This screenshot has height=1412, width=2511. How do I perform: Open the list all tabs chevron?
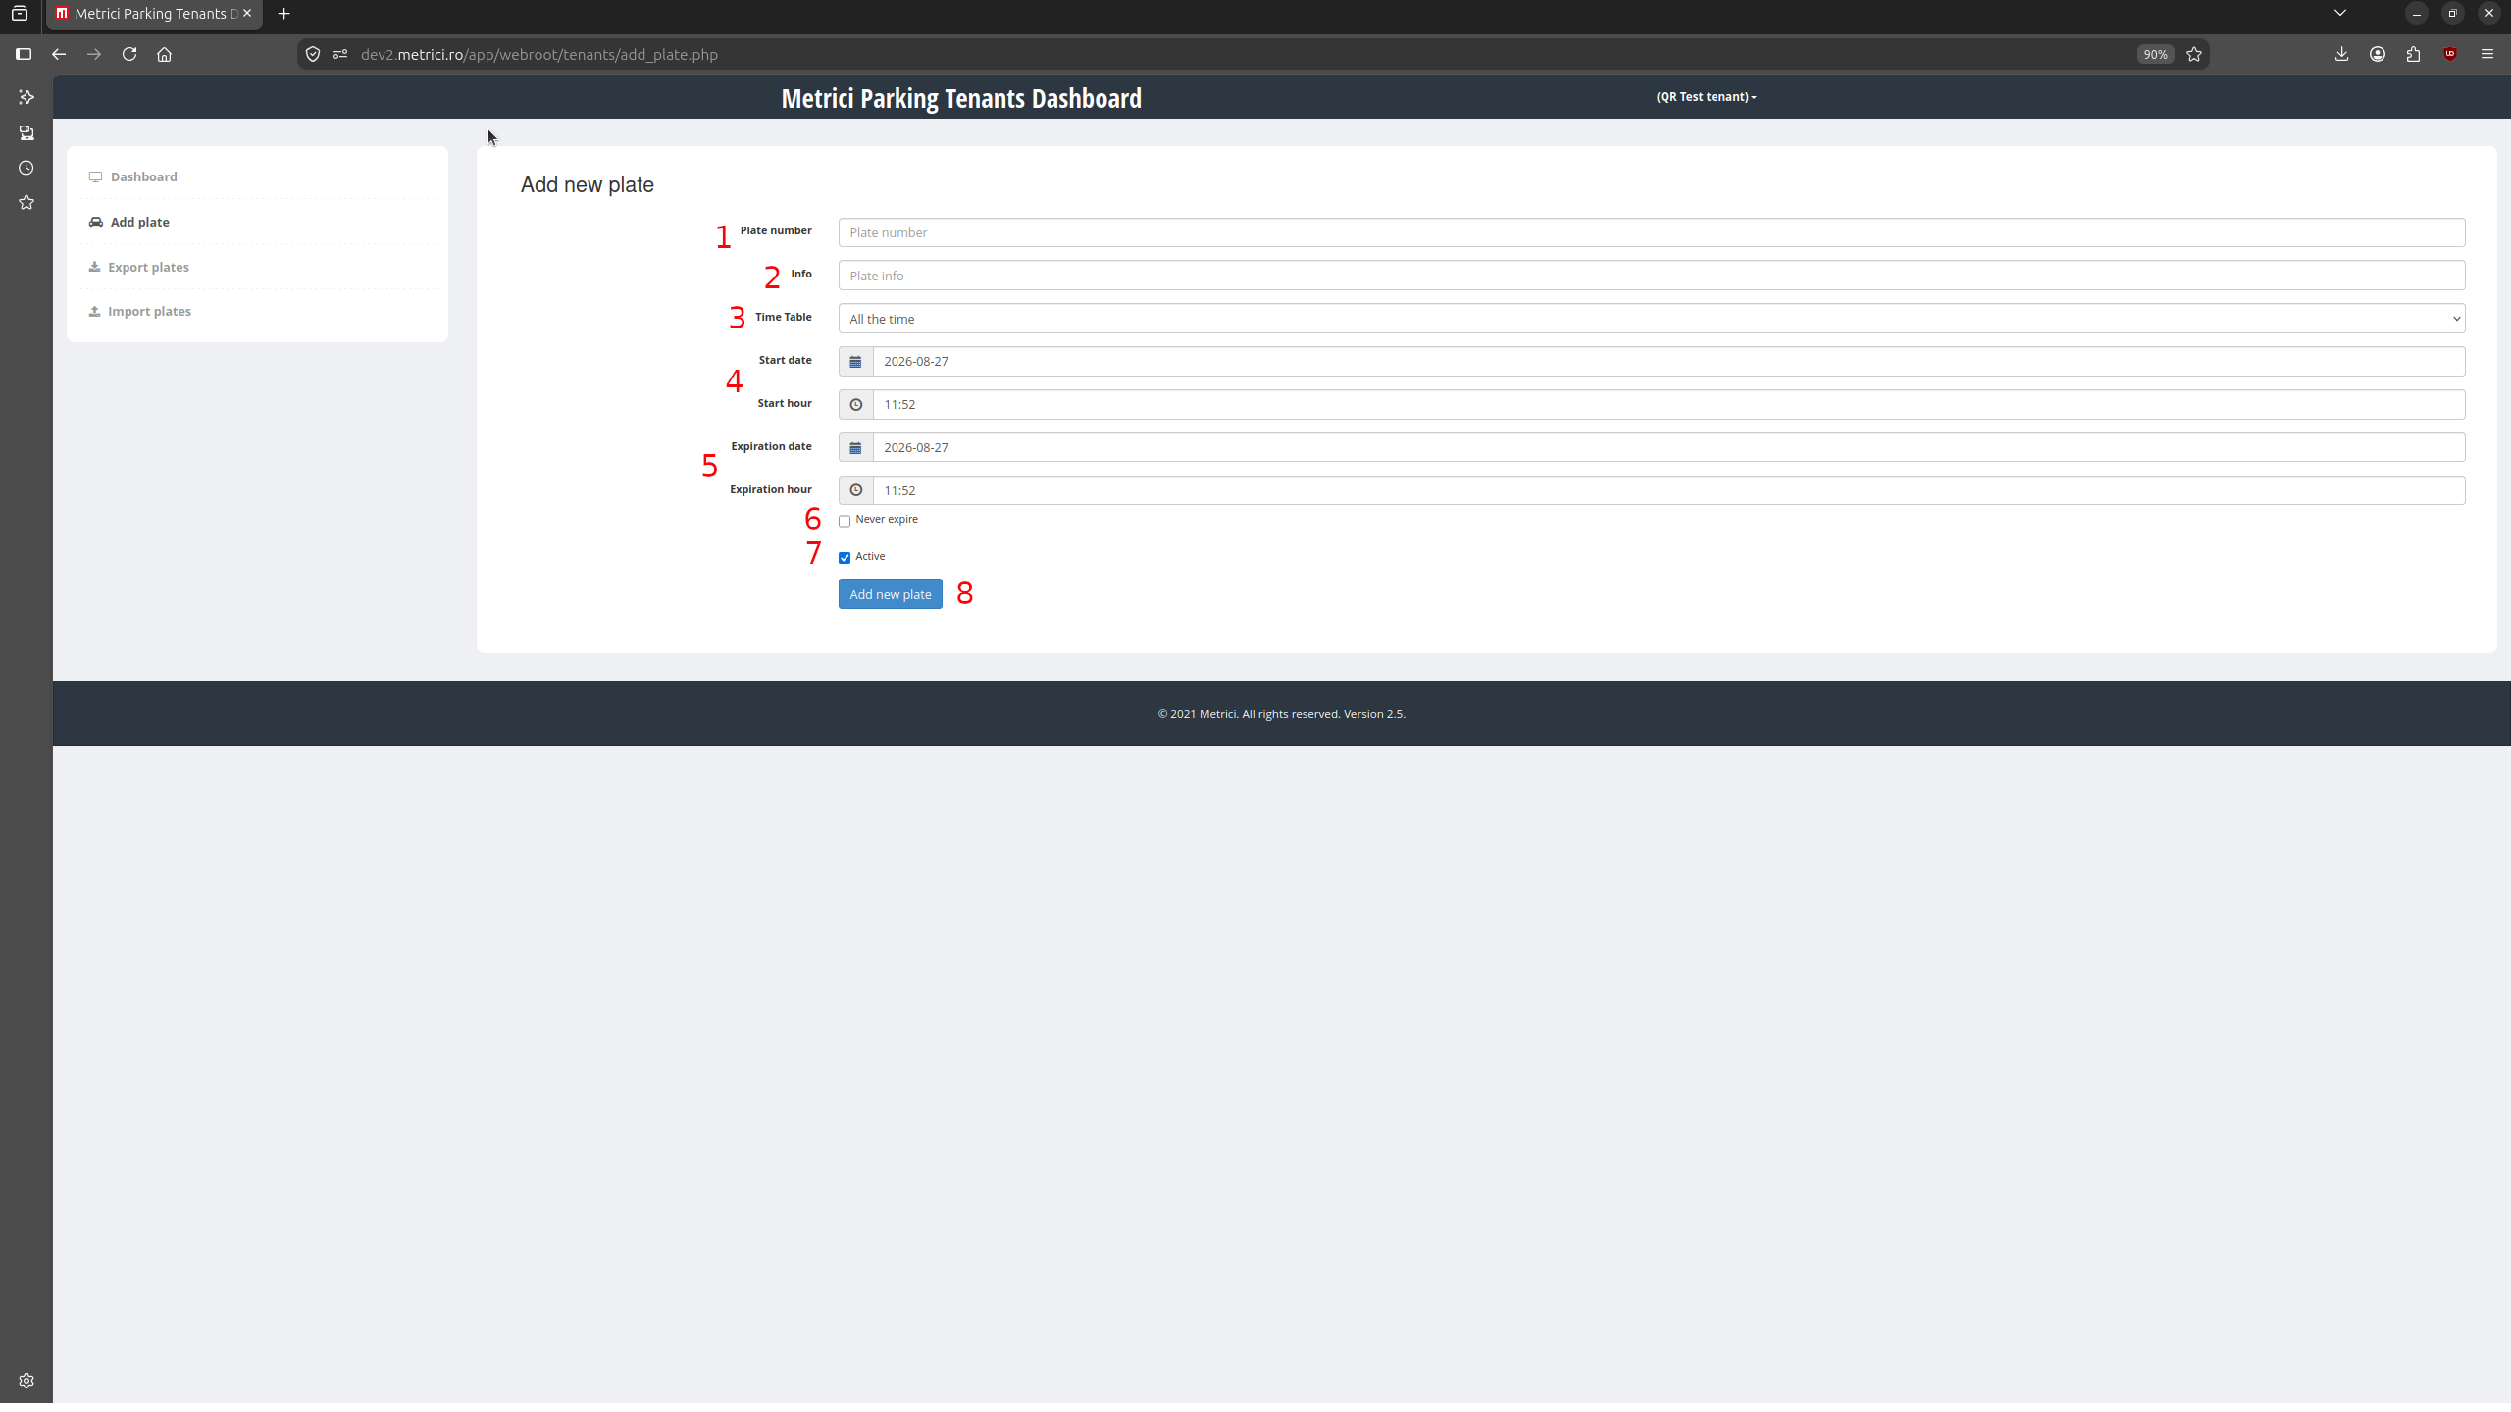[2340, 14]
